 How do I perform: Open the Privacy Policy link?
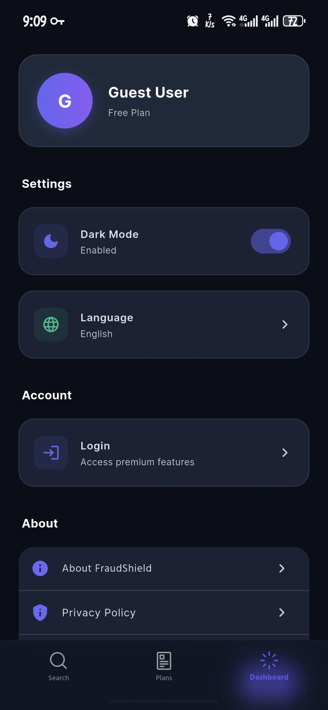99,612
